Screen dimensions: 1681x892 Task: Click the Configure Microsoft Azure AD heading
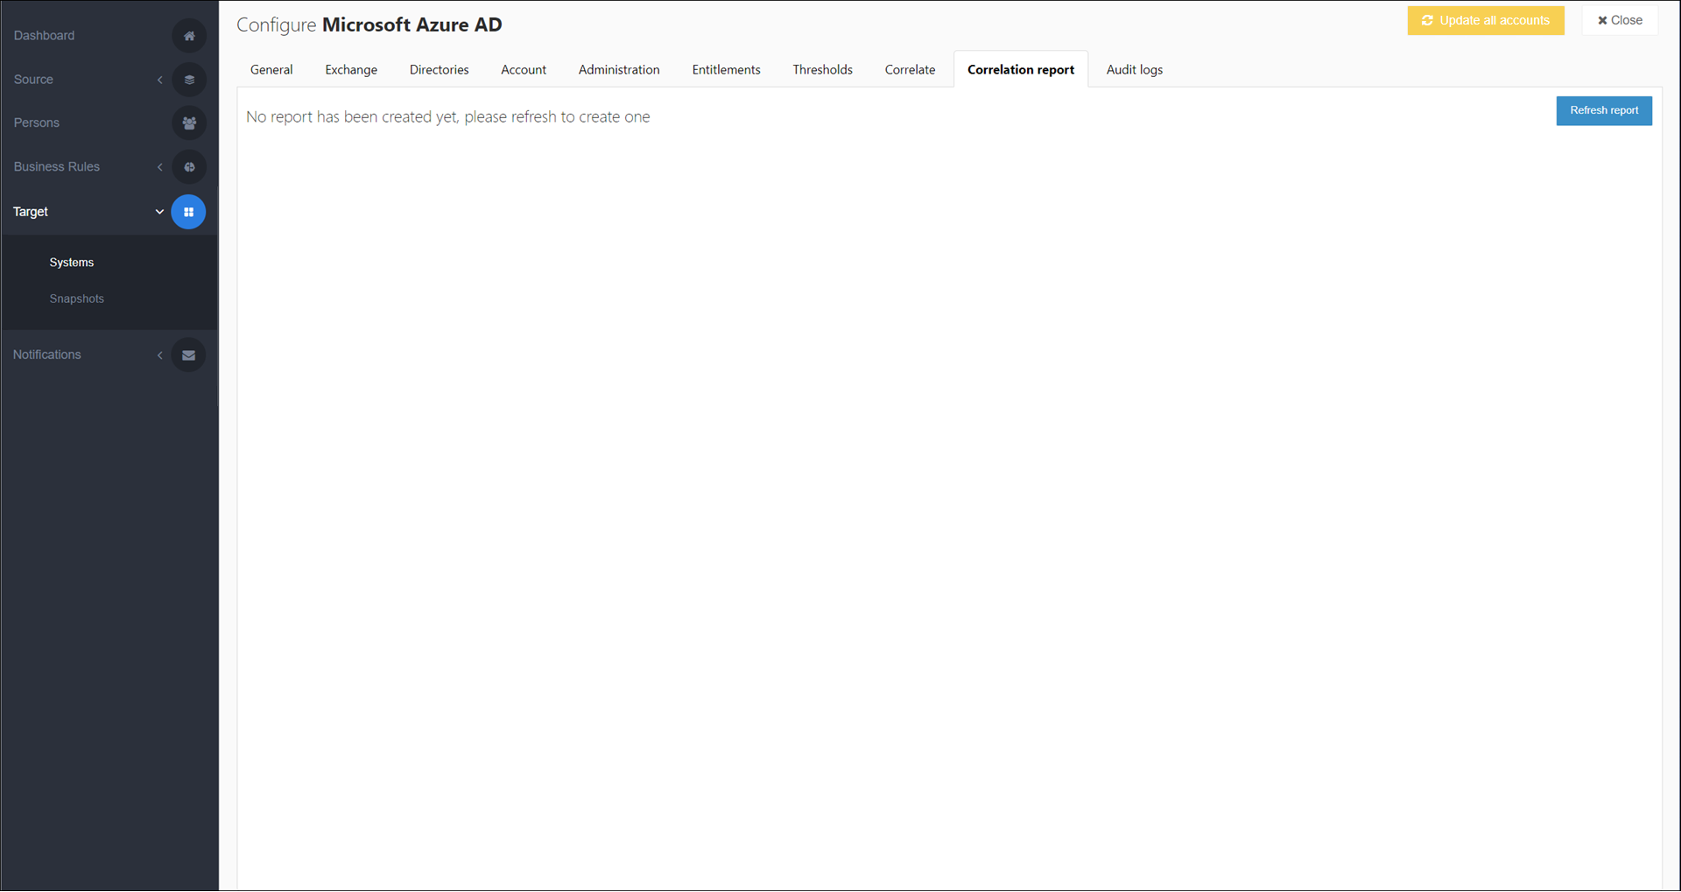[x=369, y=25]
